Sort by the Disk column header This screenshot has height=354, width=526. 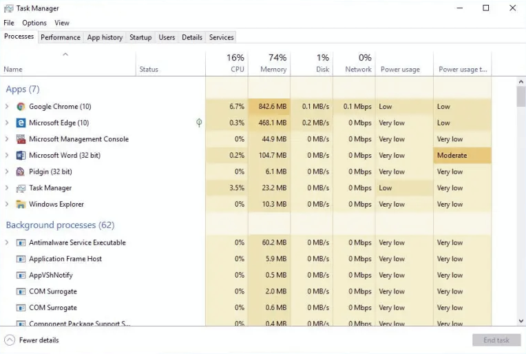pos(312,64)
